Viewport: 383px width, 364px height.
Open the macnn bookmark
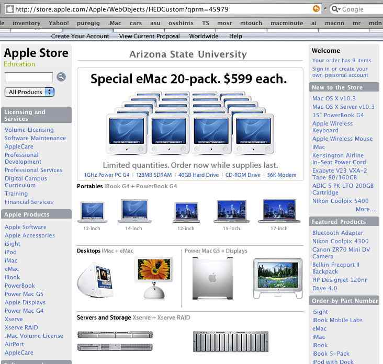pos(334,23)
